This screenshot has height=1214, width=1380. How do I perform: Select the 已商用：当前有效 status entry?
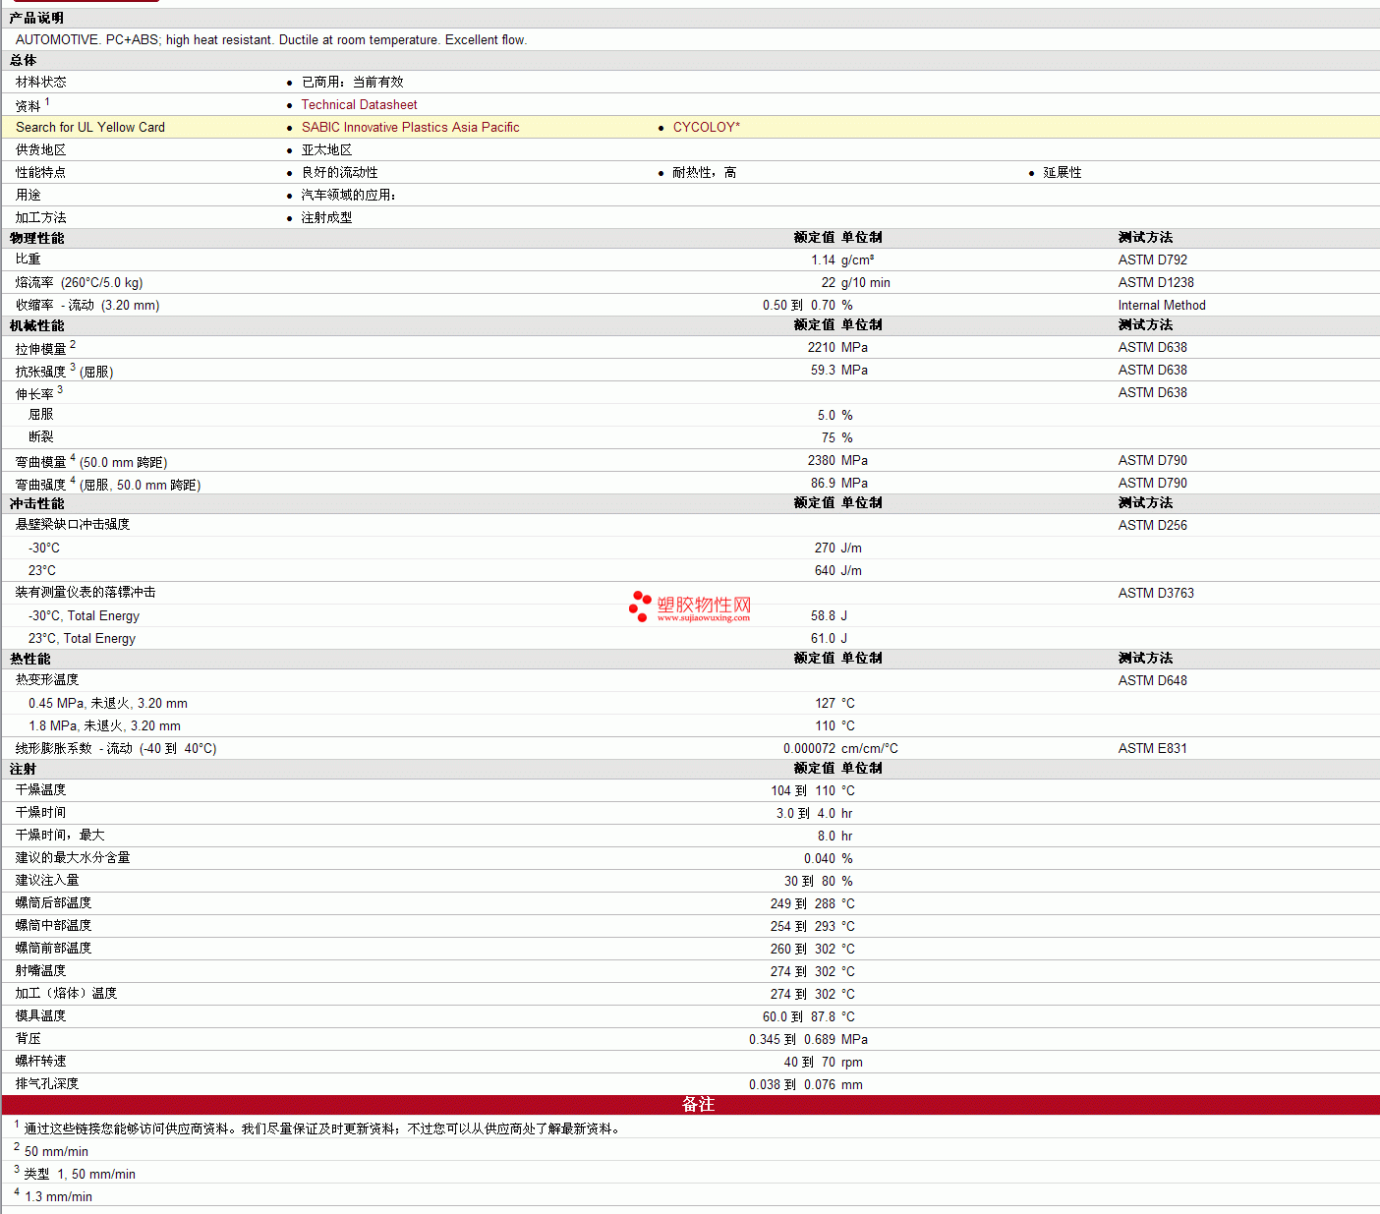click(352, 82)
